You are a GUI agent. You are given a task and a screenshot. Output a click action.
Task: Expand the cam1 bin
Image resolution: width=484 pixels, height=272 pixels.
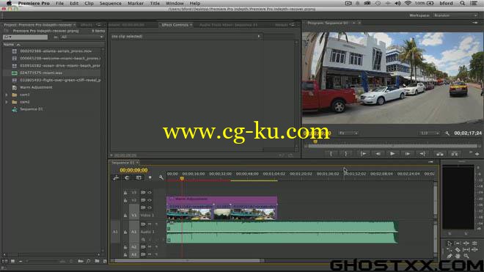click(x=7, y=95)
